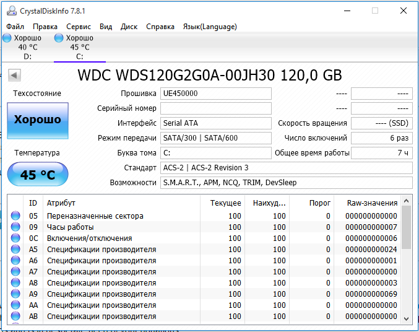
Task: Click status orb for Включения/отключения row
Action: [15, 238]
